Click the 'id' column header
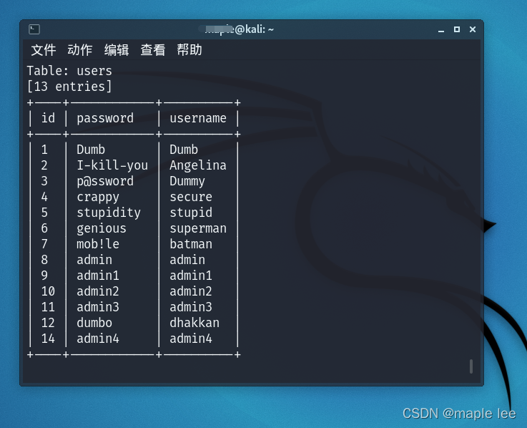 pos(48,118)
